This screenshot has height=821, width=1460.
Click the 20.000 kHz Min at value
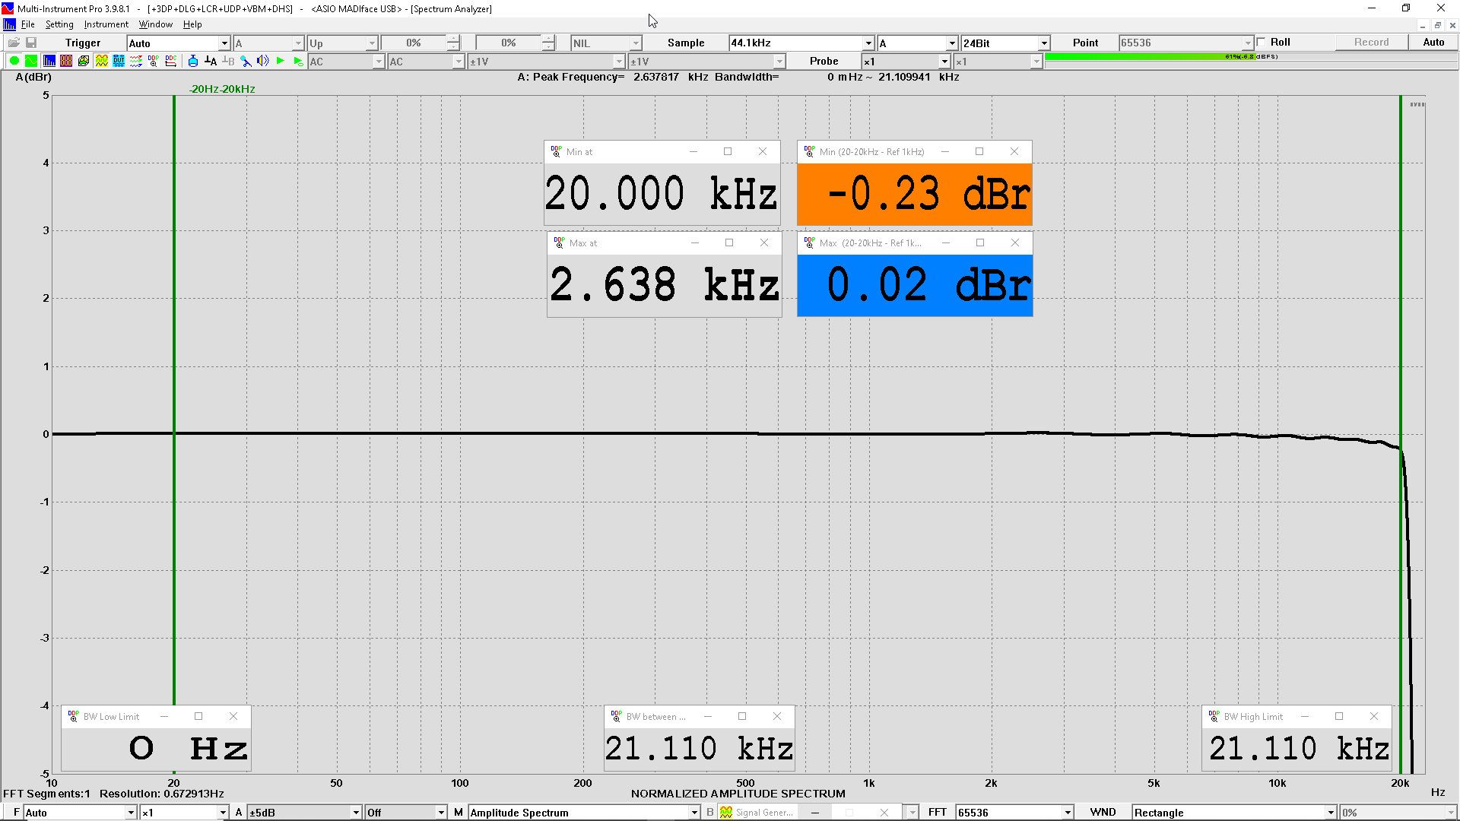662,194
